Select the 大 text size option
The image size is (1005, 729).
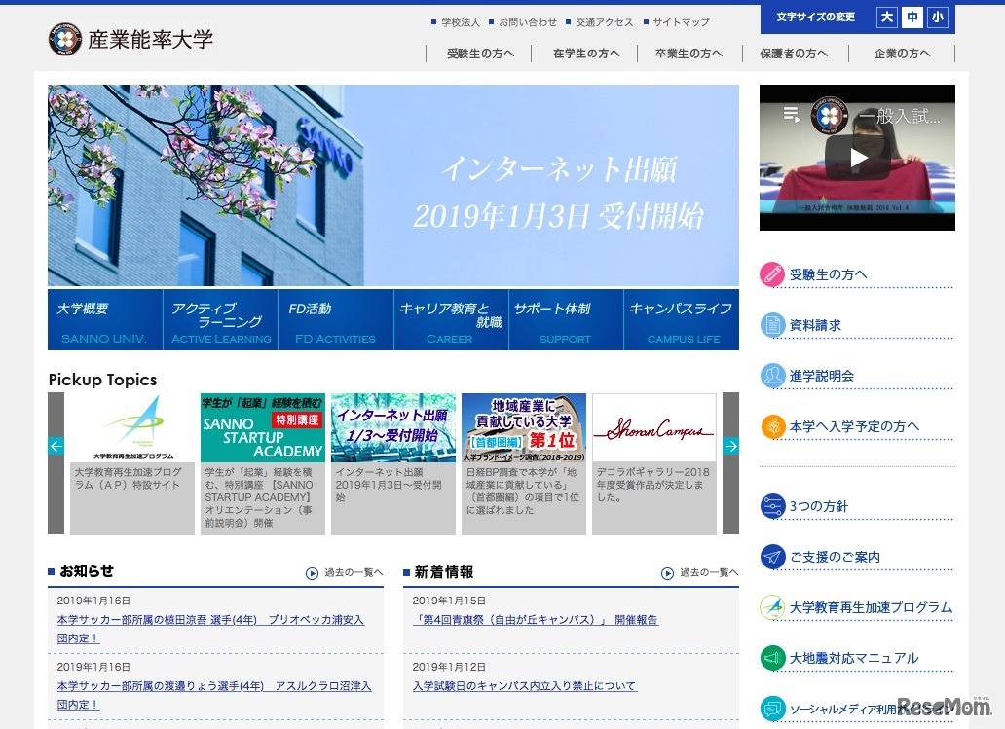coord(886,18)
